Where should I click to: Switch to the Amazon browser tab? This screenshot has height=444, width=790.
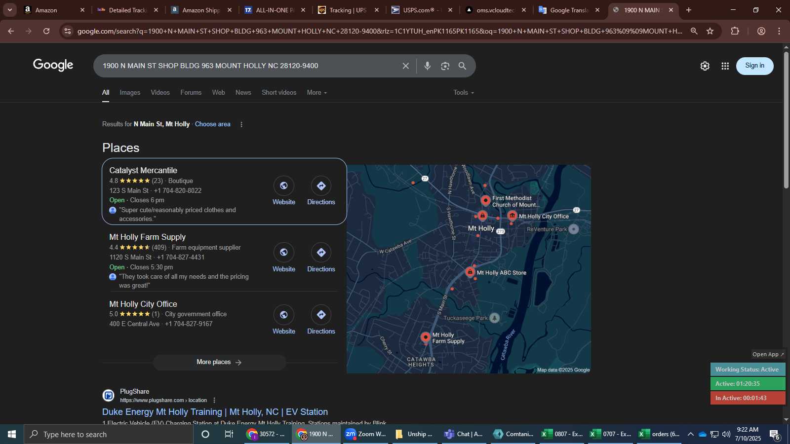pos(54,10)
